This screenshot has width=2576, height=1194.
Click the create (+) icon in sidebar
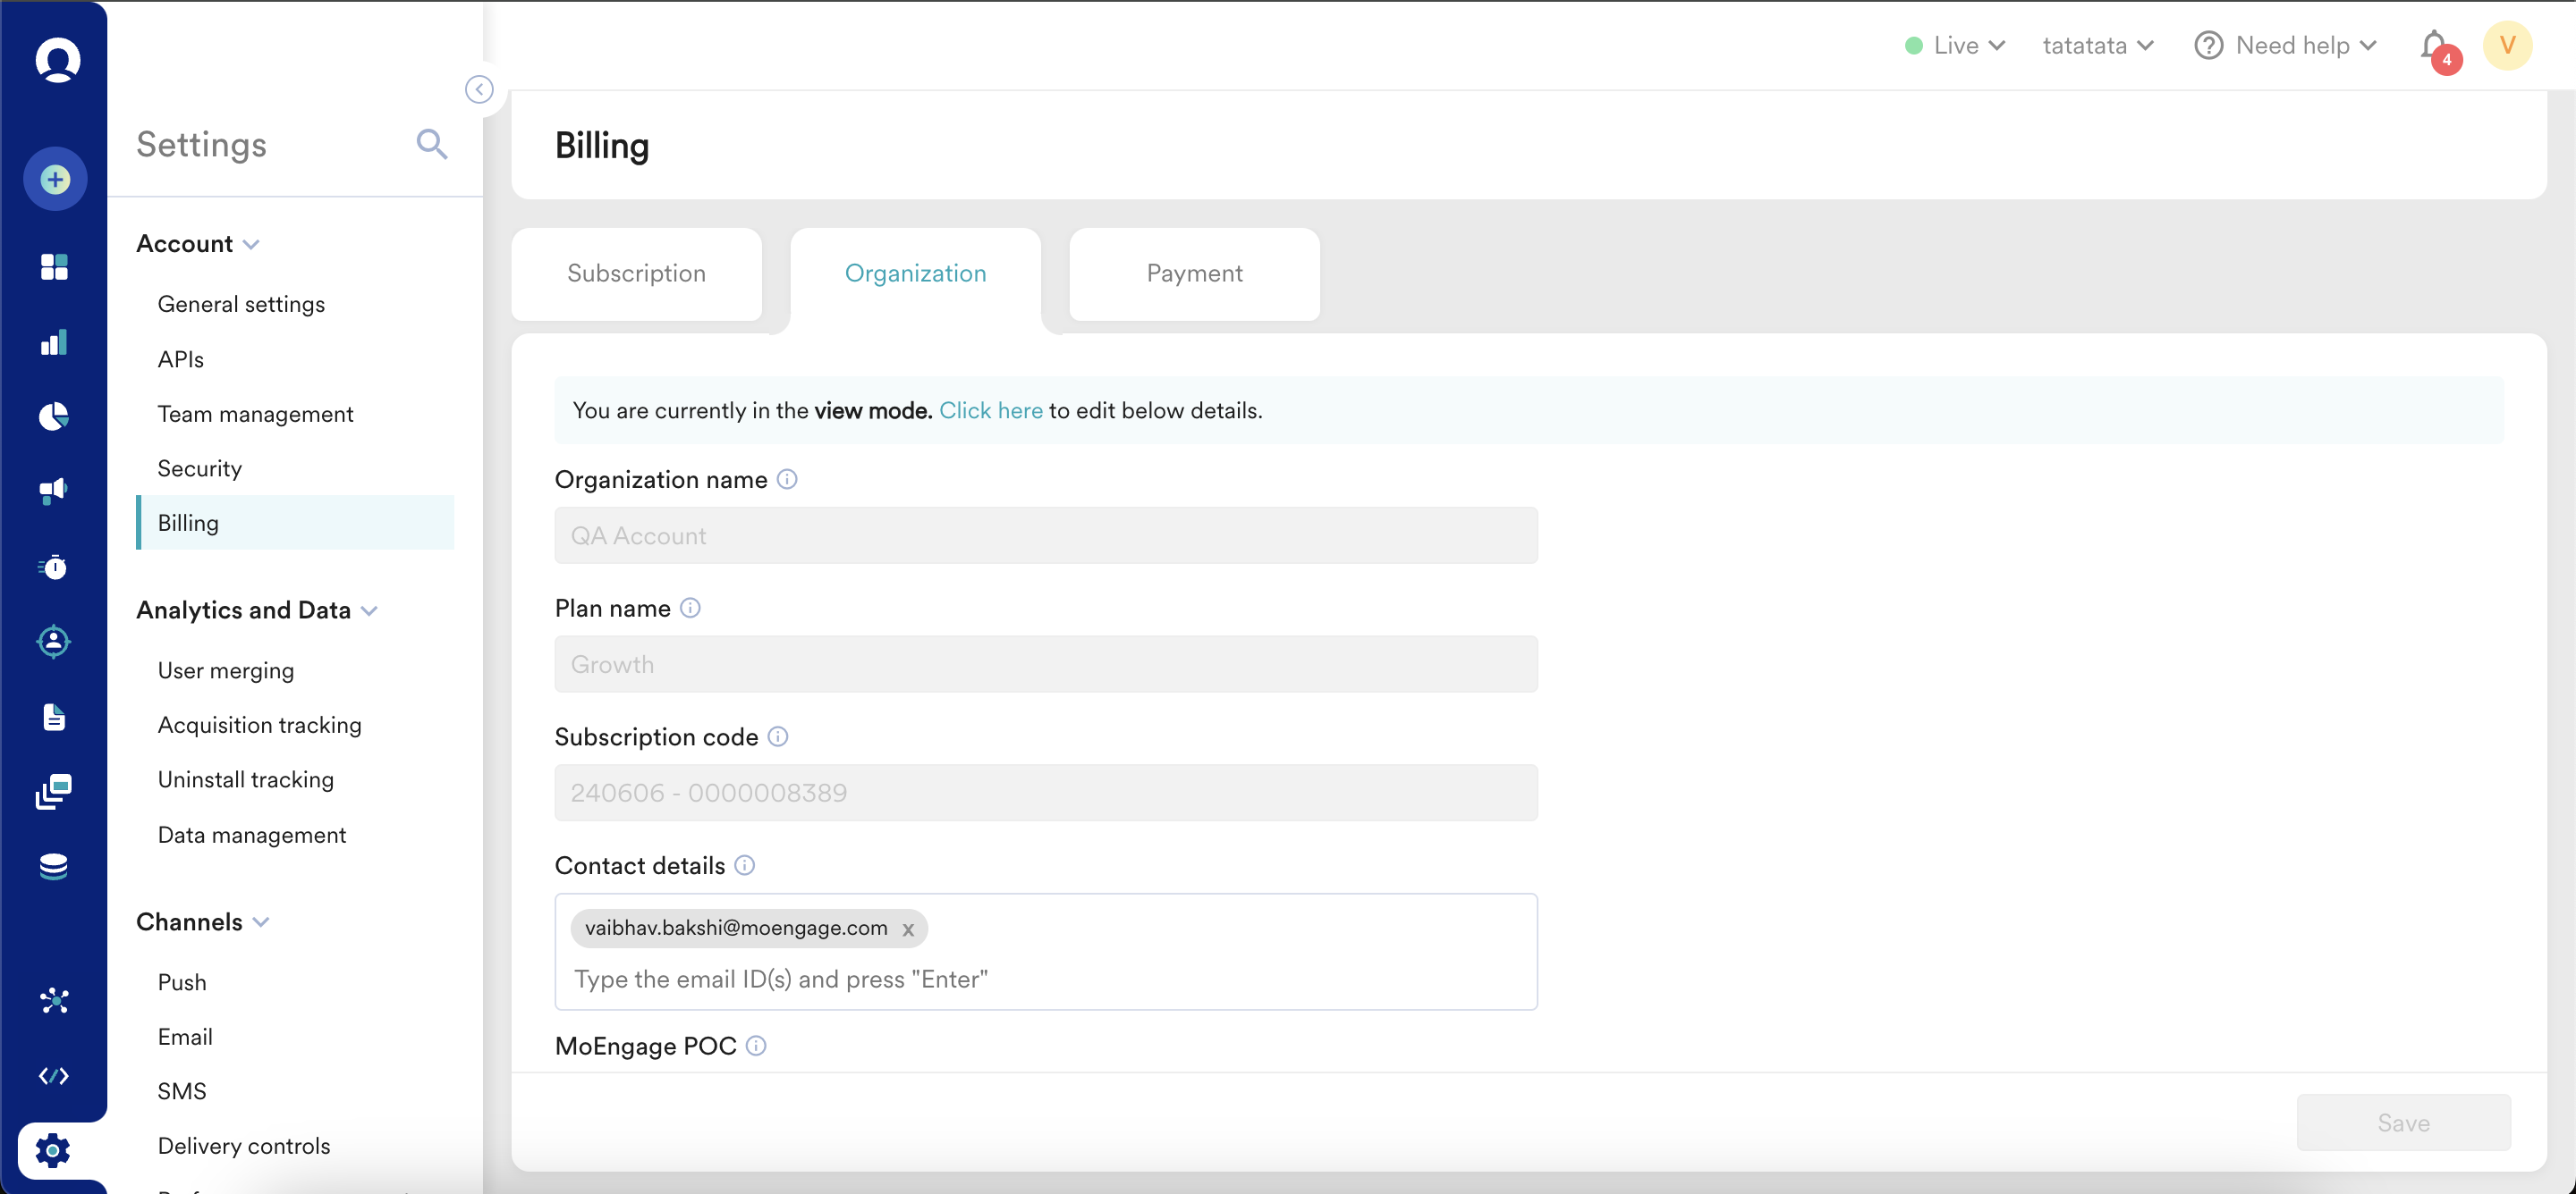click(54, 179)
